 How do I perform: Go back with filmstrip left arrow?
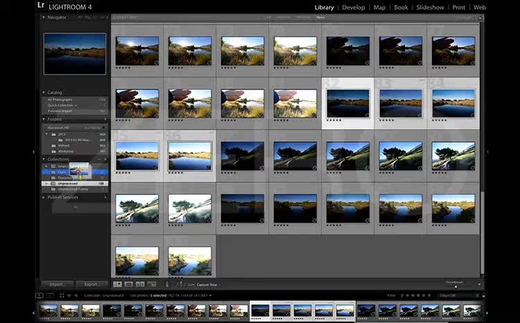(x=69, y=295)
